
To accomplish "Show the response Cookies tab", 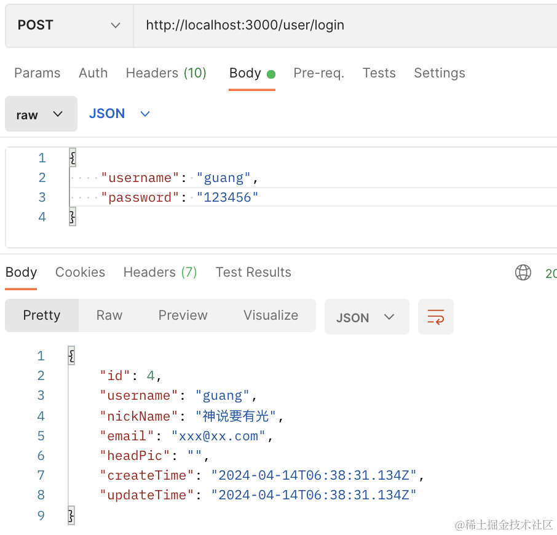I will click(80, 272).
